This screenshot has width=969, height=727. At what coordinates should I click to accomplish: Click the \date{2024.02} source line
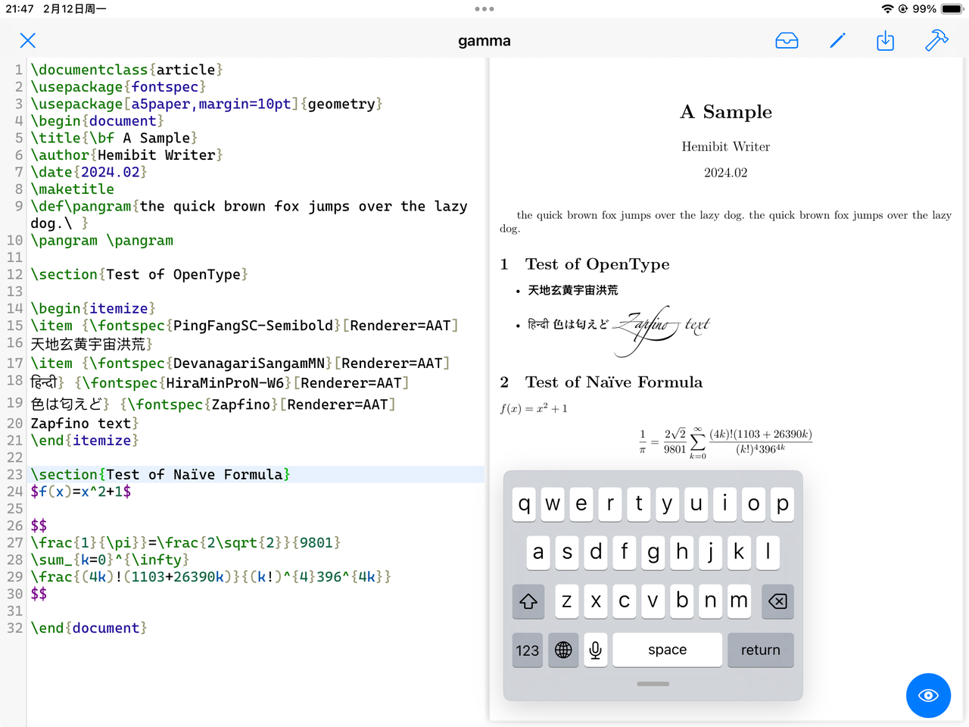(89, 172)
